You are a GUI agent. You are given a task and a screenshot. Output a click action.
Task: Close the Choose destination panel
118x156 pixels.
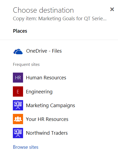pyautogui.click(x=112, y=9)
